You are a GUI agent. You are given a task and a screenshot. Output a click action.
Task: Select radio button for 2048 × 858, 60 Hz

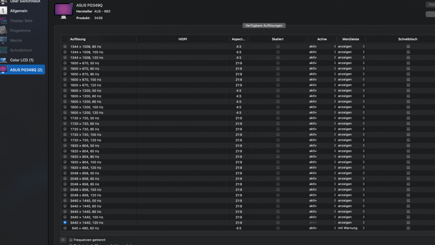65,179
